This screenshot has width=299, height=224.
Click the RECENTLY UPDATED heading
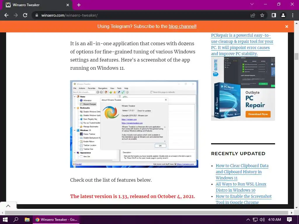[x=238, y=153]
